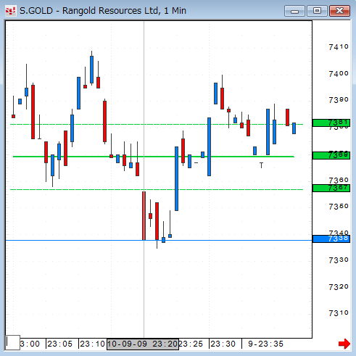Image resolution: width=356 pixels, height=356 pixels.
Task: Select the green 7369 price label
Action: click(x=331, y=155)
